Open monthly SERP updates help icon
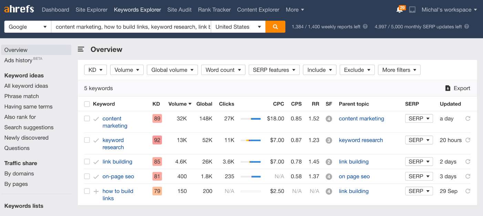The height and width of the screenshot is (216, 483). (x=467, y=26)
